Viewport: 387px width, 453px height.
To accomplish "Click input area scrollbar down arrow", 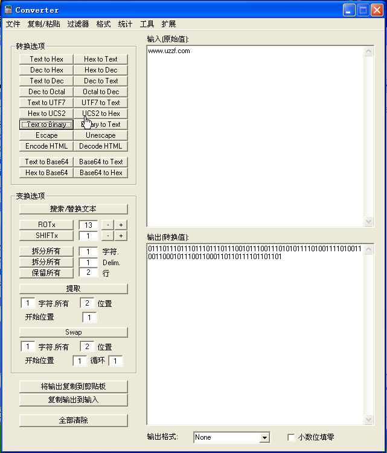I will [x=369, y=221].
